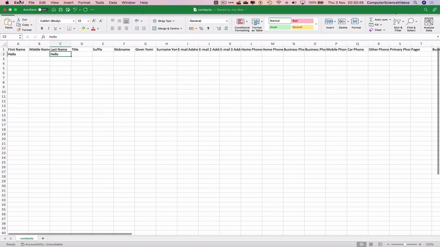
Task: Click the search magnifier in the title bar
Action: [x=426, y=10]
